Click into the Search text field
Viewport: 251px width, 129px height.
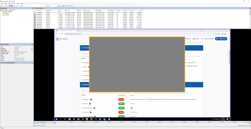[34, 6]
